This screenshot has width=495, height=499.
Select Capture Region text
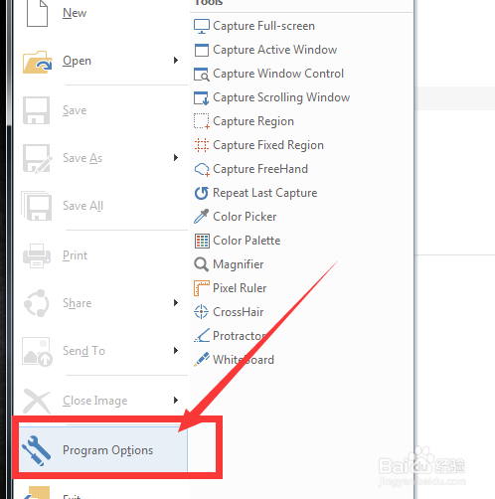point(253,121)
